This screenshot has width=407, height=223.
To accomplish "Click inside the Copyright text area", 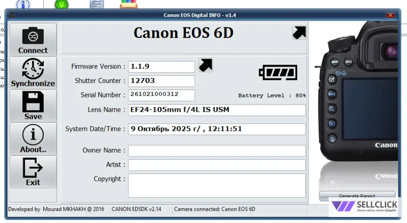I will coord(217,185).
